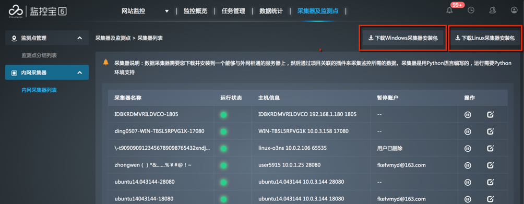Click green status dot for zhongwen row
This screenshot has height=204, width=524.
click(223, 165)
